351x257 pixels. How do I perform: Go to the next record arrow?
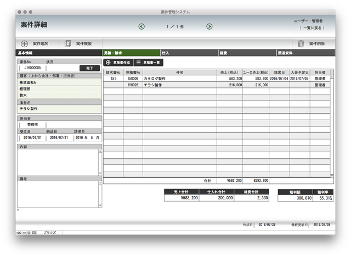pyautogui.click(x=210, y=26)
